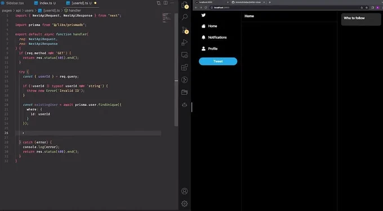Close the localhost:3000 browser tab

coord(228,2)
